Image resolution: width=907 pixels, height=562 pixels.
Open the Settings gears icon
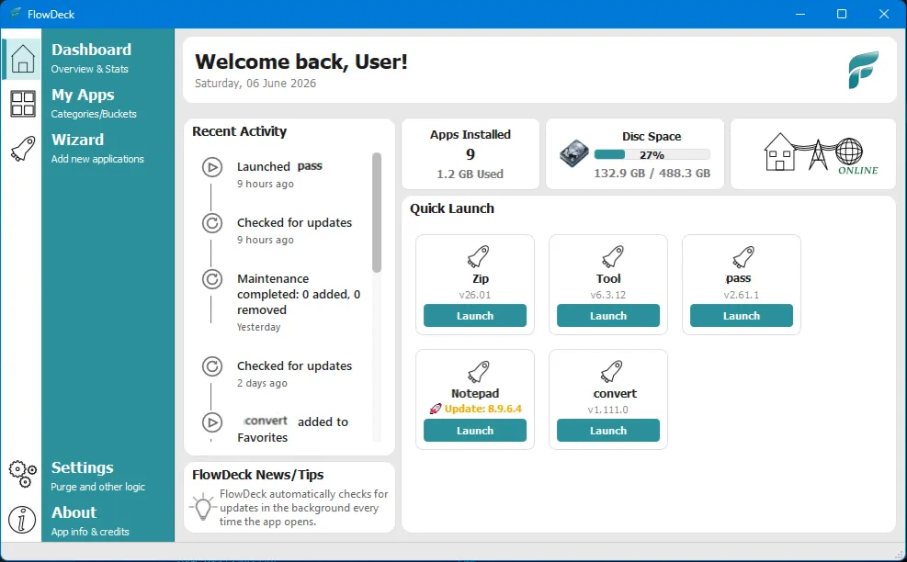(23, 474)
